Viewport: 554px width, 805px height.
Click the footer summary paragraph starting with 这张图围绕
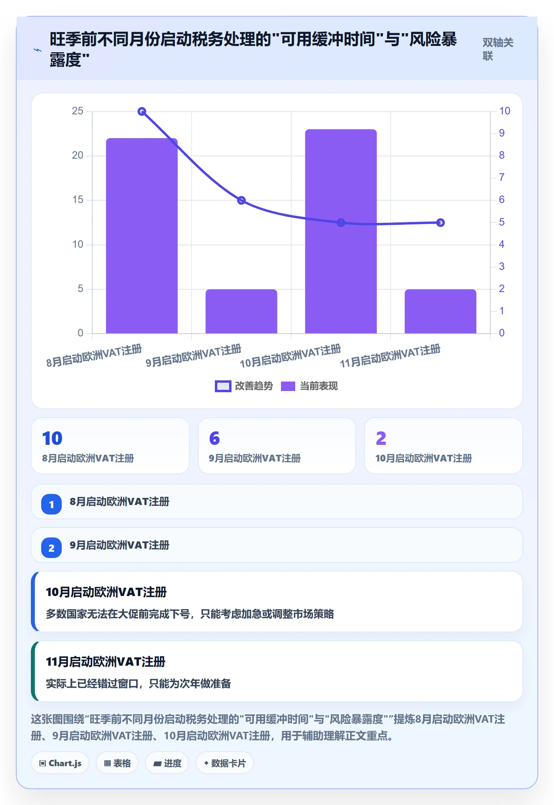tap(268, 727)
